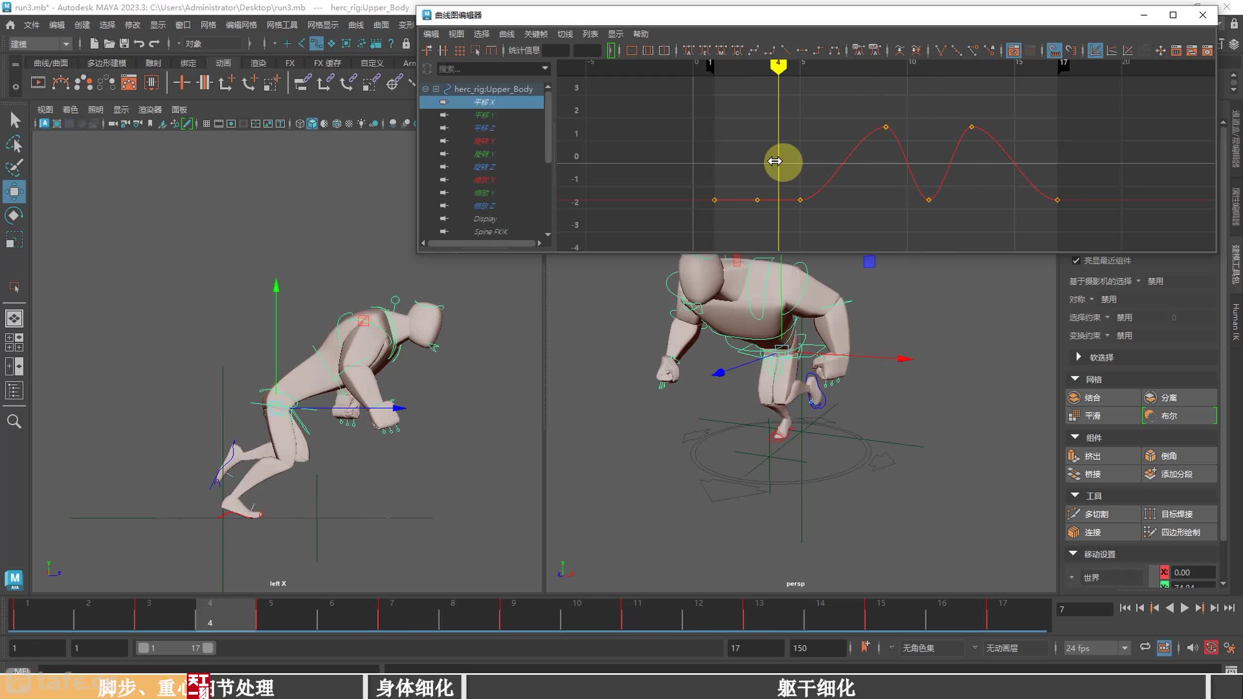This screenshot has width=1243, height=699.
Task: Activate the Scale tool in toolbox
Action: click(15, 239)
